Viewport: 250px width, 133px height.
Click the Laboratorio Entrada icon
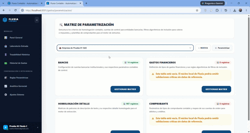coord(6,46)
